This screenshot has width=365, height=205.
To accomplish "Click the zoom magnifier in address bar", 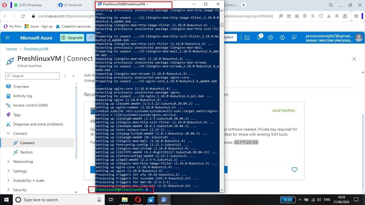I will point(281,16).
